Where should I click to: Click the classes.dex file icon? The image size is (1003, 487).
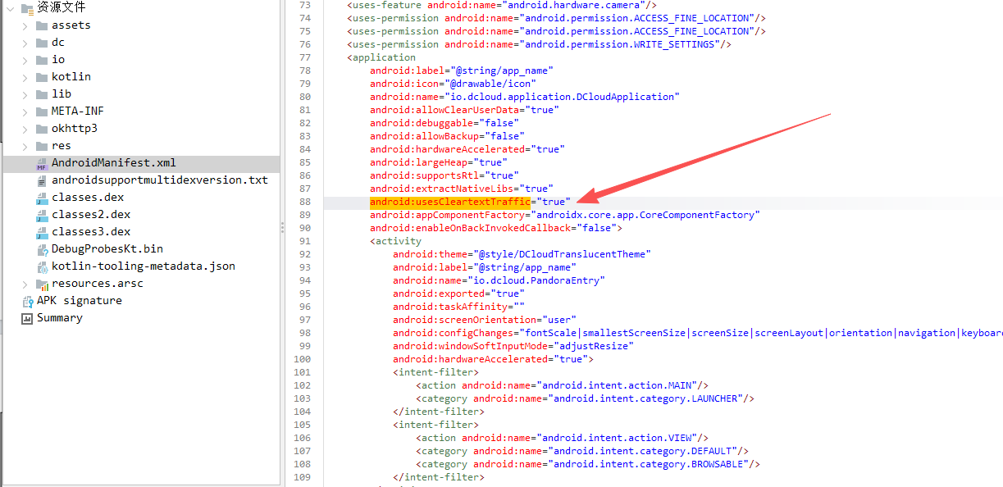(x=42, y=198)
